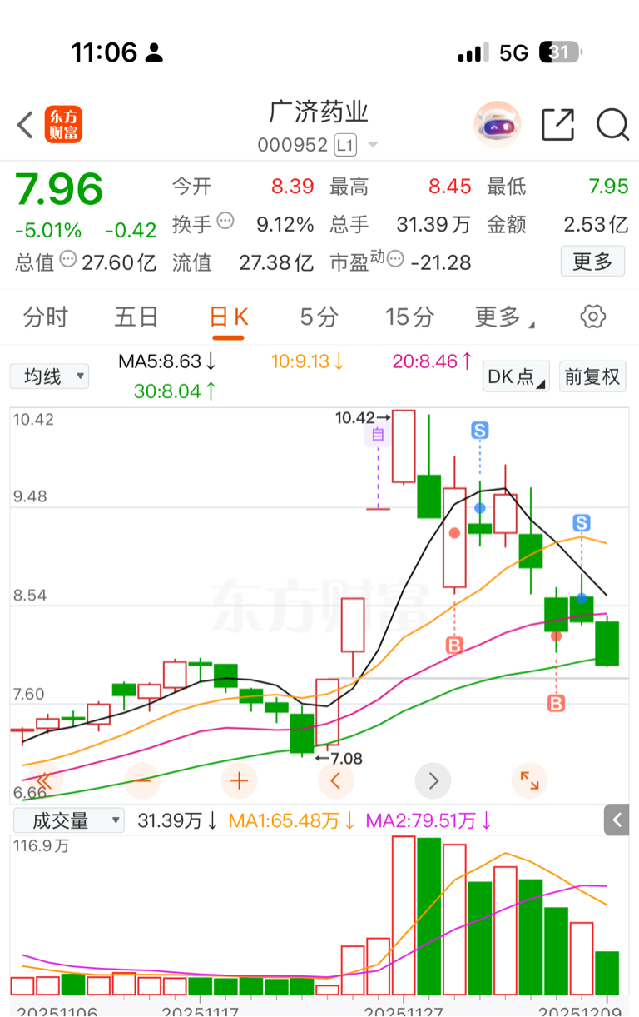Expand the stock code dropdown arrow
The image size is (639, 1017).
tap(373, 146)
